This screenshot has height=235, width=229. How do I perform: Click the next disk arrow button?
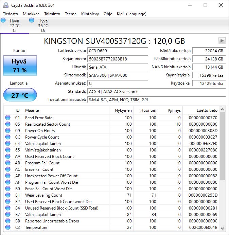pyautogui.click(x=222, y=40)
